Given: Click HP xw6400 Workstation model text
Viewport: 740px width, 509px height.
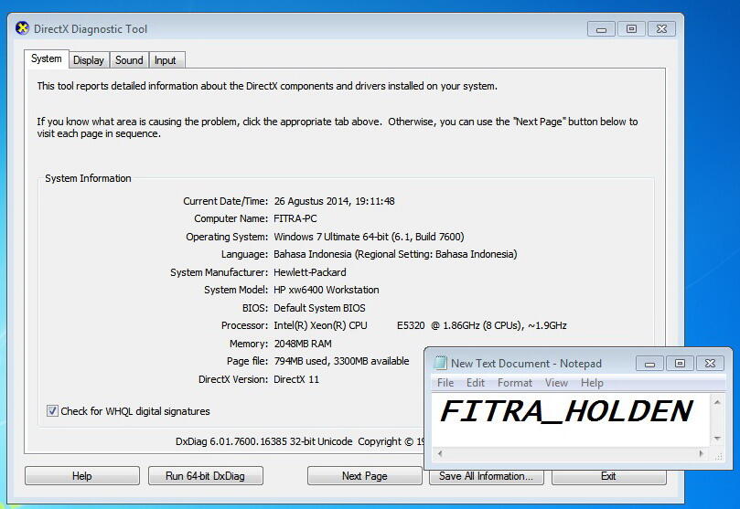Looking at the screenshot, I should point(327,290).
